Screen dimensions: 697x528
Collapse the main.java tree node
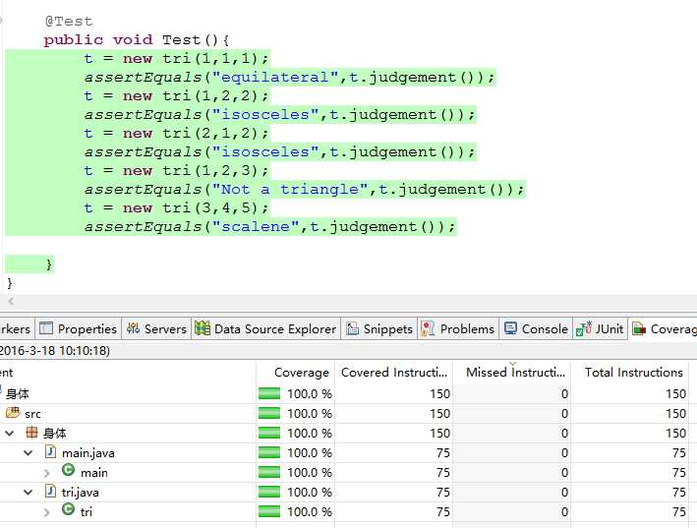pyautogui.click(x=28, y=453)
